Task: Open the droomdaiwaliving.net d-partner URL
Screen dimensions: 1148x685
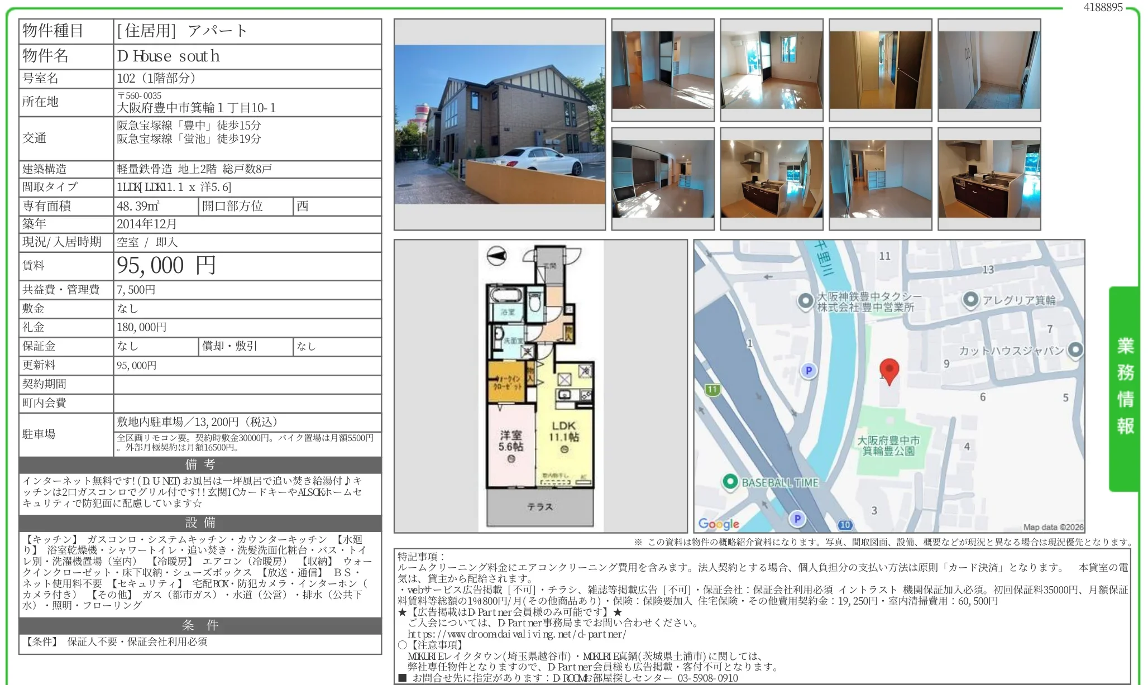Action: [x=517, y=634]
